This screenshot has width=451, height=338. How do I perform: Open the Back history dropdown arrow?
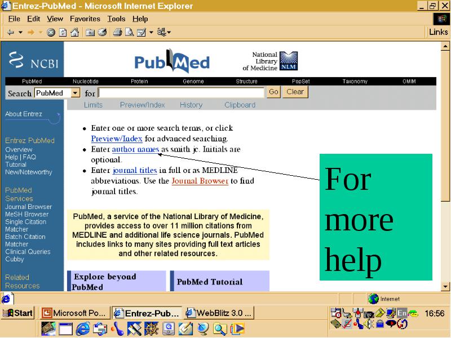(20, 32)
